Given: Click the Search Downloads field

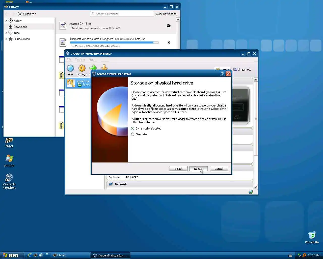Looking at the screenshot, I should point(122,14).
